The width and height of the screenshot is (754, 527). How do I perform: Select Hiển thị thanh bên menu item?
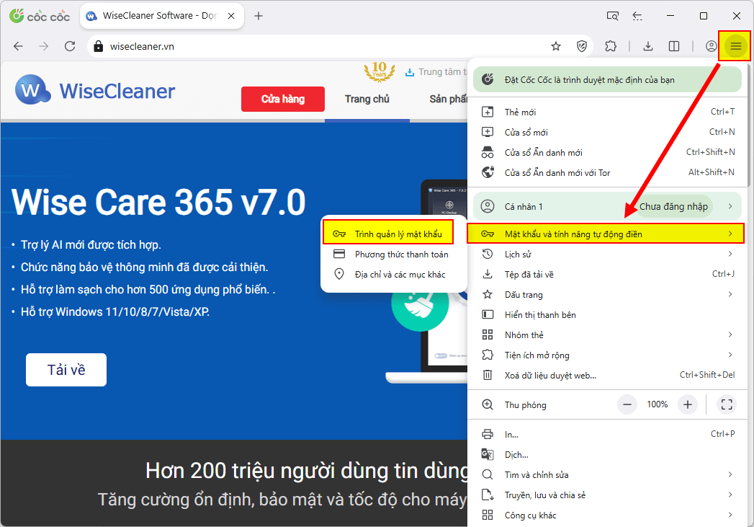point(607,315)
